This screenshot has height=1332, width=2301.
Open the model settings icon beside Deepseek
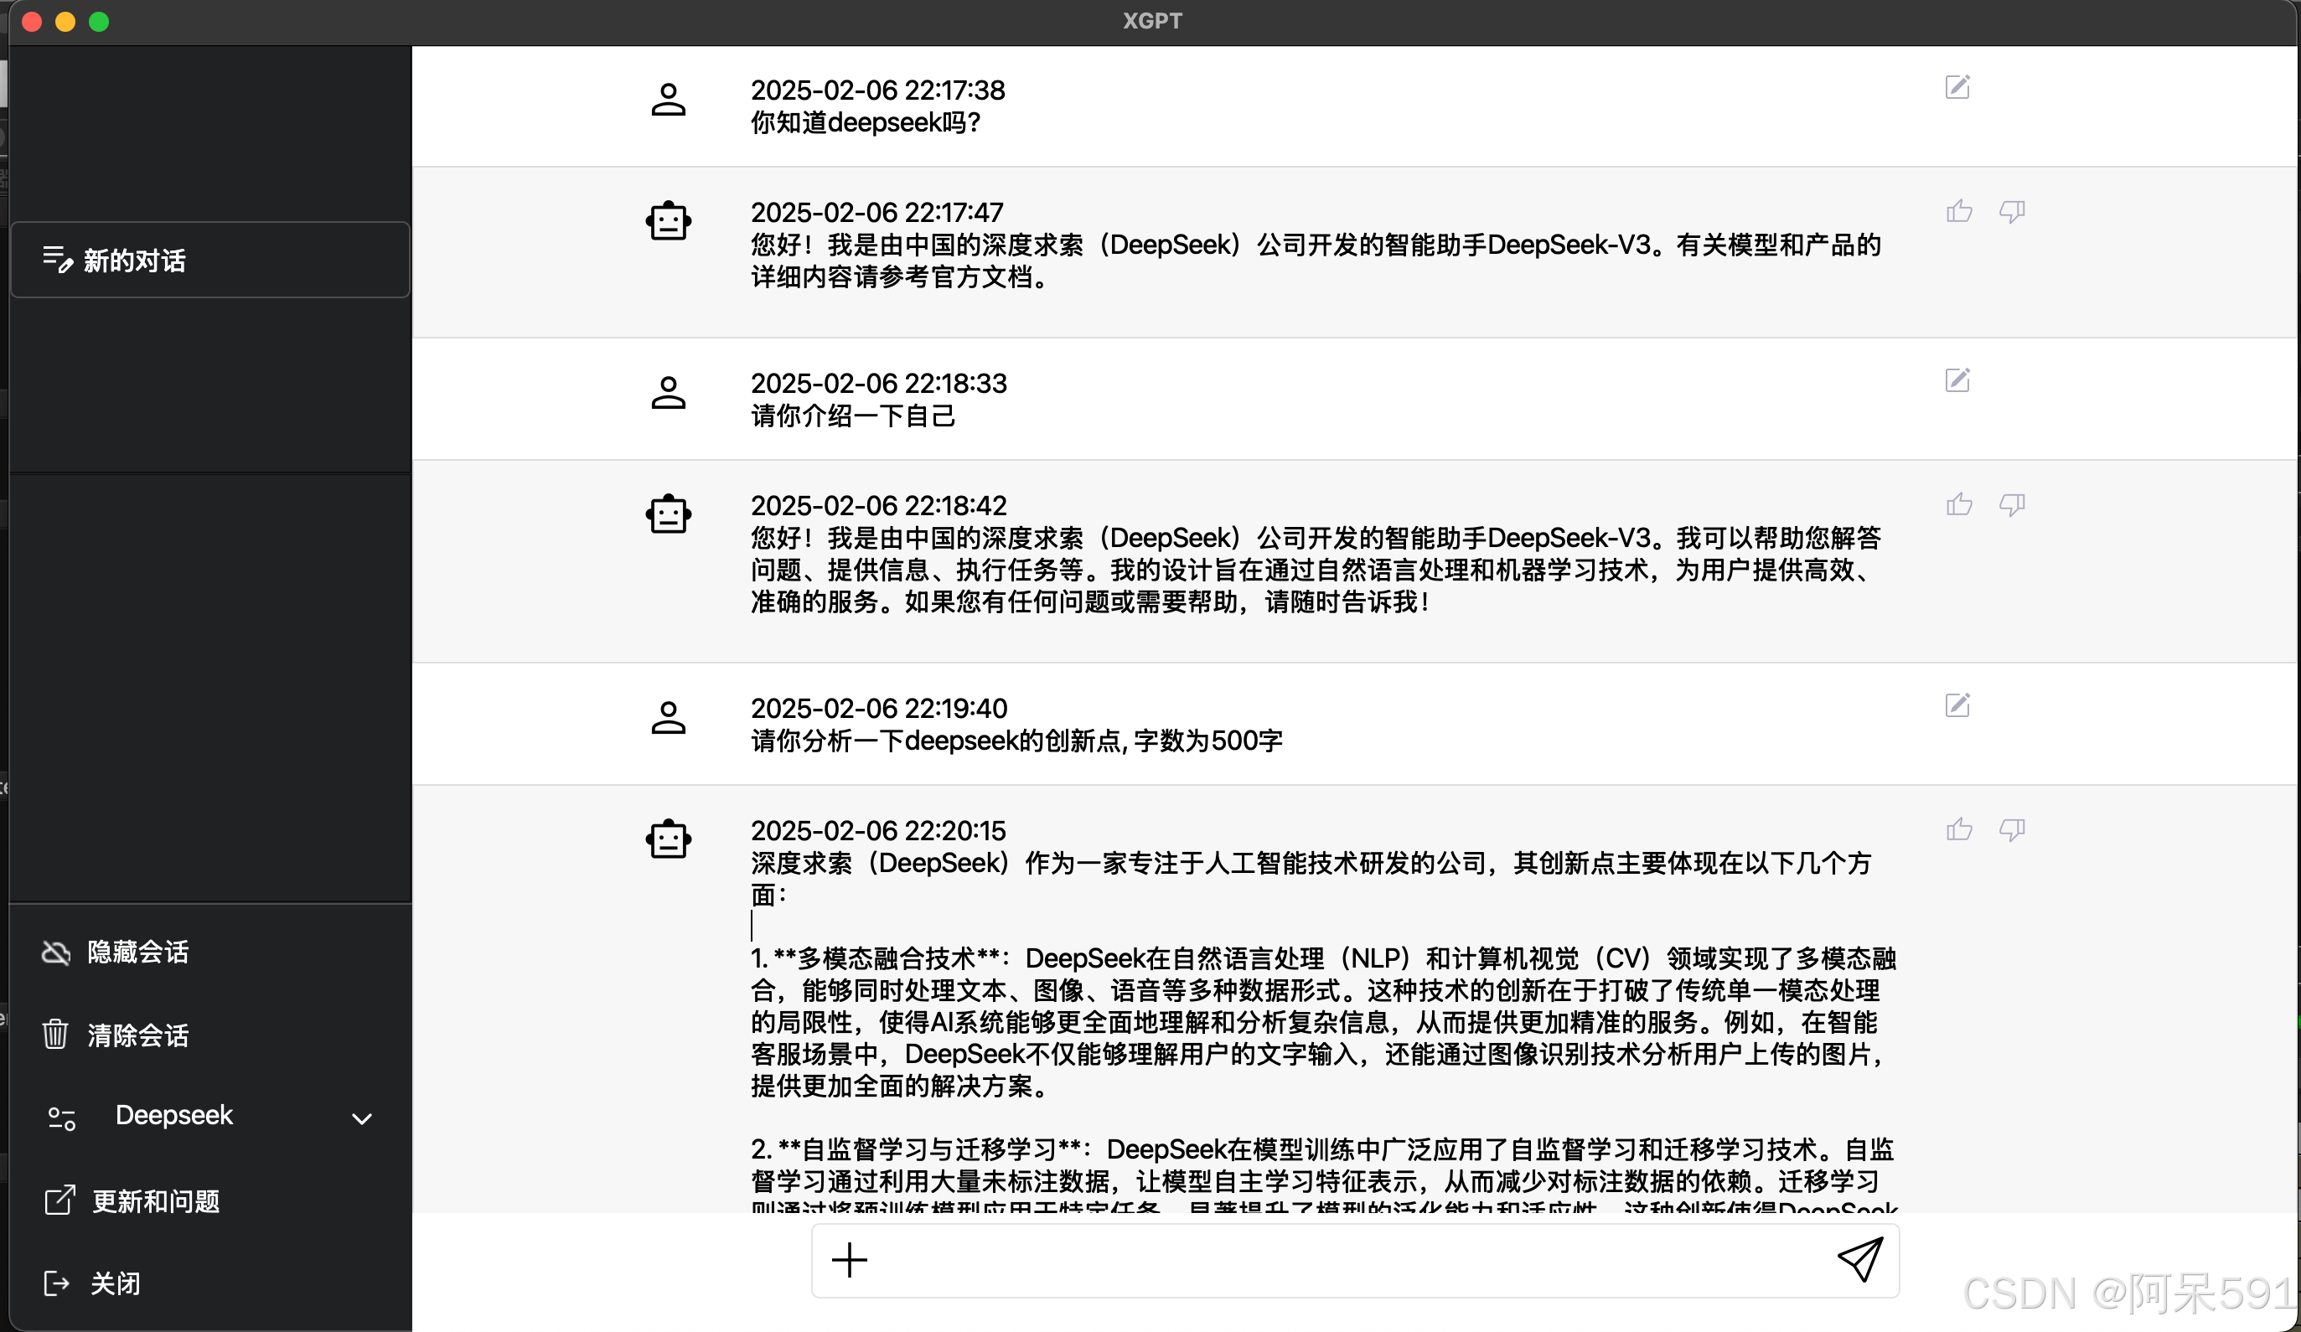(60, 1118)
